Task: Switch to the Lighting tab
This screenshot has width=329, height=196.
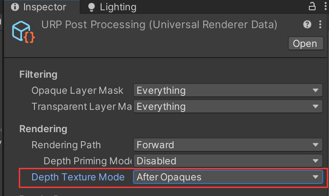Action: 112,7
